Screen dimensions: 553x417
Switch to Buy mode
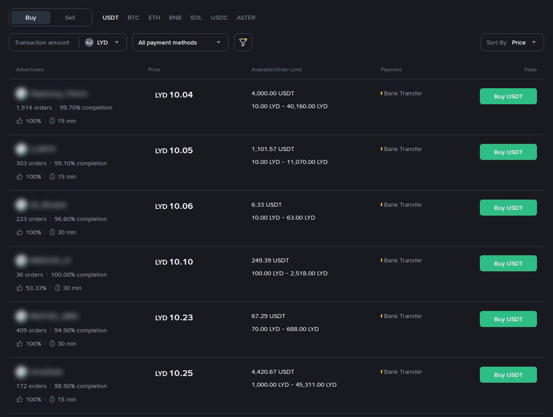[x=31, y=17]
